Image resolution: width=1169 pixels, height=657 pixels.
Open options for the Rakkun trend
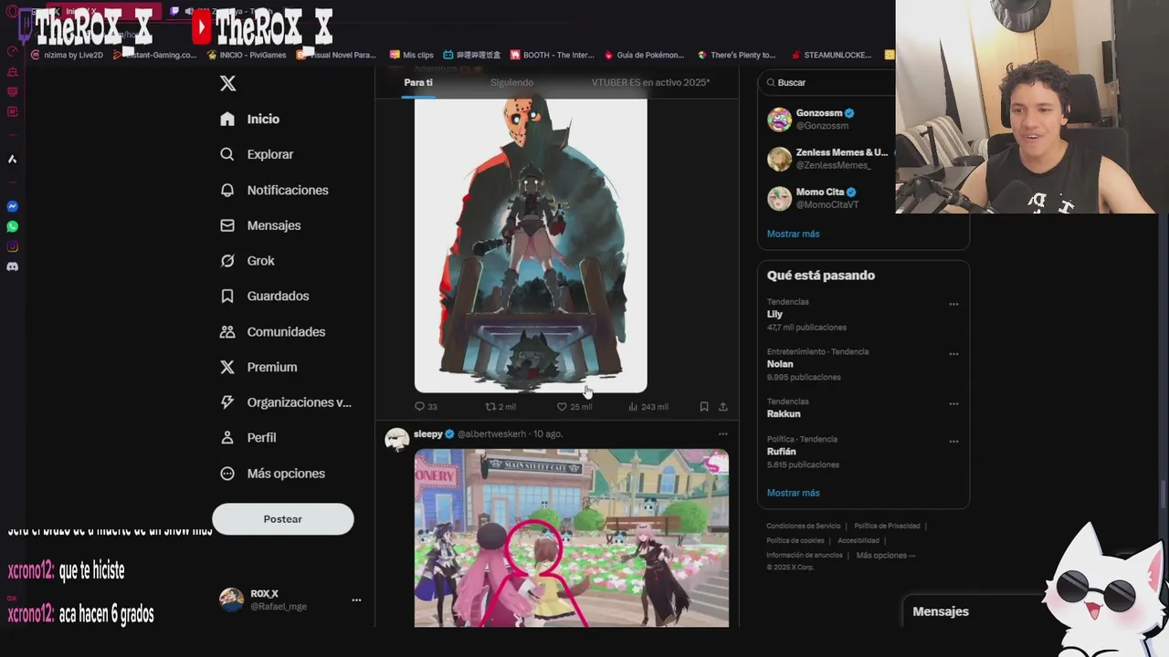coord(953,403)
